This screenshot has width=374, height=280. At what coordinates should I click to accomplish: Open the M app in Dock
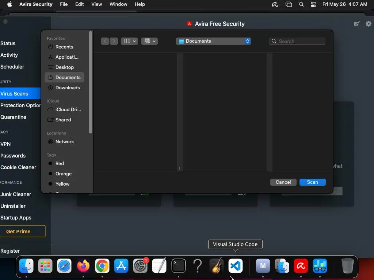click(263, 266)
